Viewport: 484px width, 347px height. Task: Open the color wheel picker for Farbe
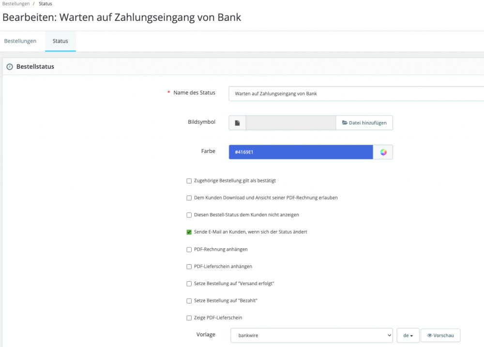[x=383, y=151]
